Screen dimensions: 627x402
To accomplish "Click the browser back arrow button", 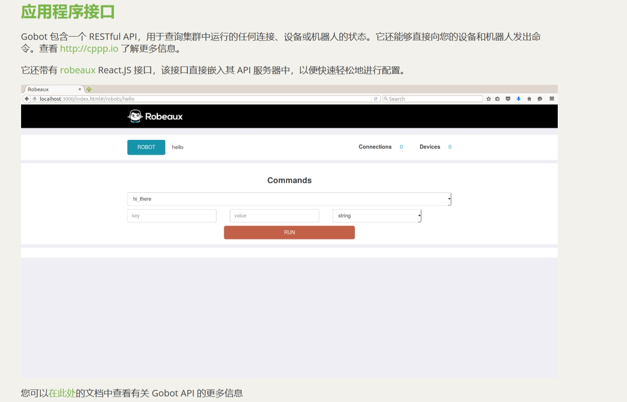I will pos(27,99).
